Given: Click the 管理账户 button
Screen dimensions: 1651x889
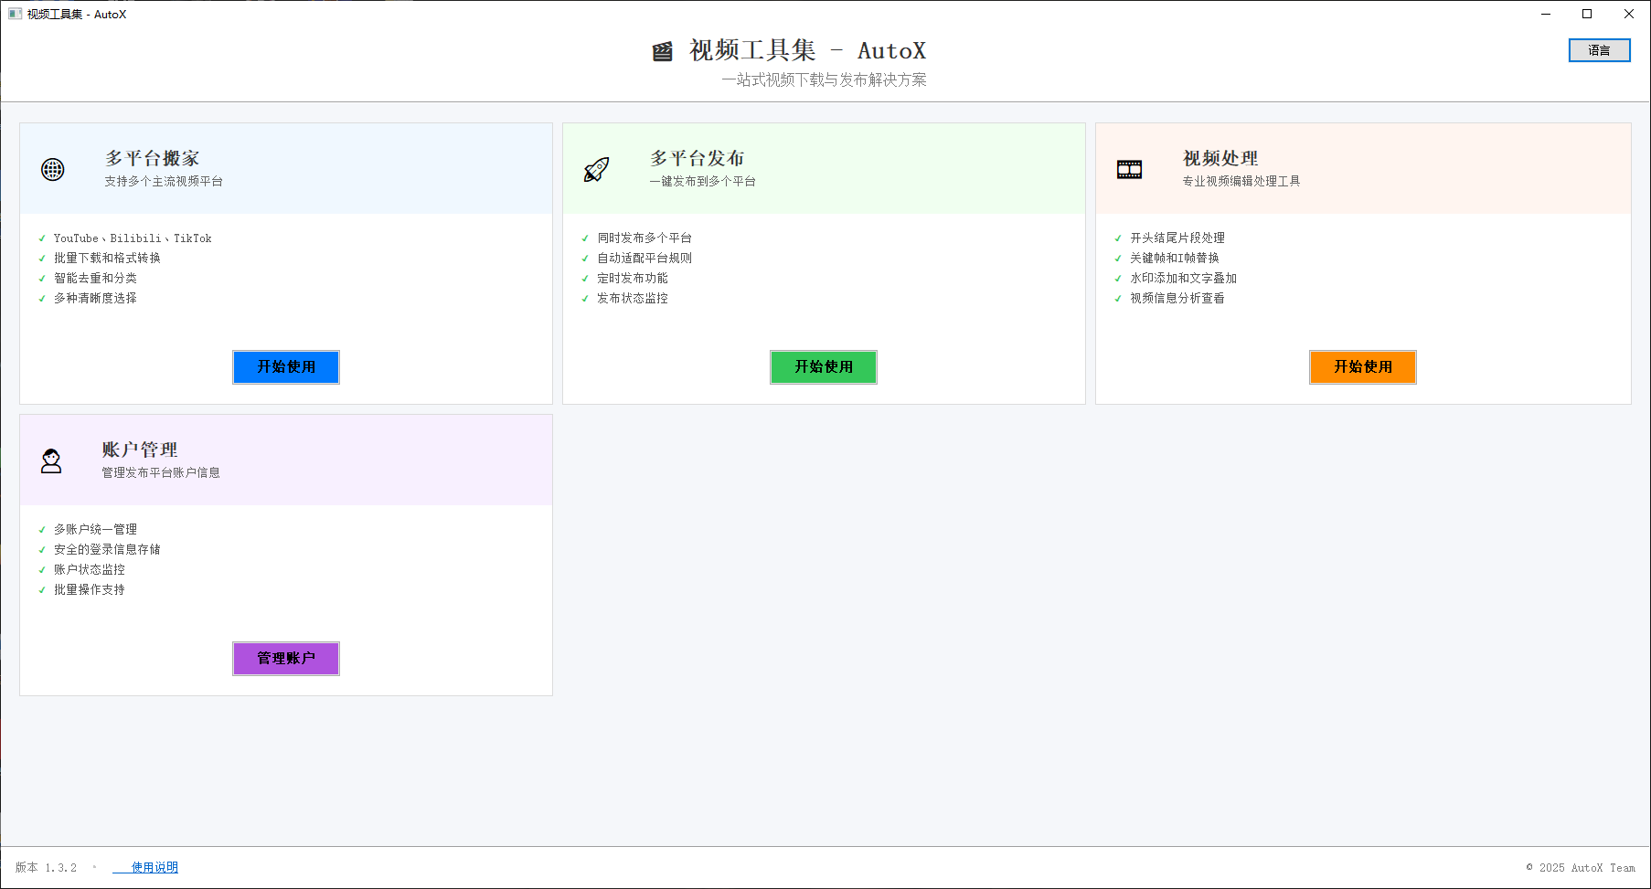Looking at the screenshot, I should (285, 658).
